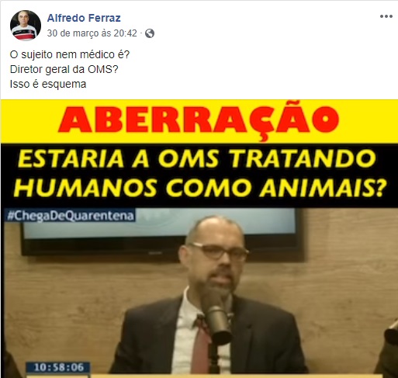Click the "ESTARIA A OMS TRATANDO" caption line
This screenshot has width=398, height=378.
[197, 159]
